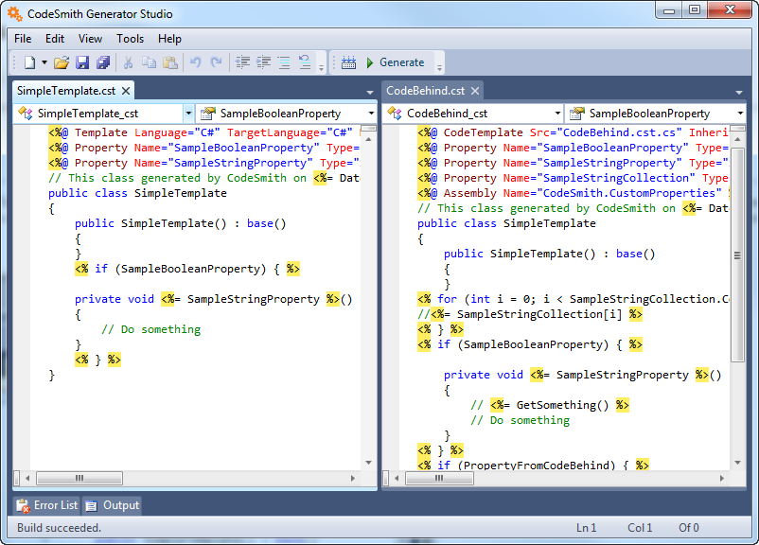
Task: Click the horizontal scrollbar thumb in SimpleTemplate pane
Action: coord(79,478)
